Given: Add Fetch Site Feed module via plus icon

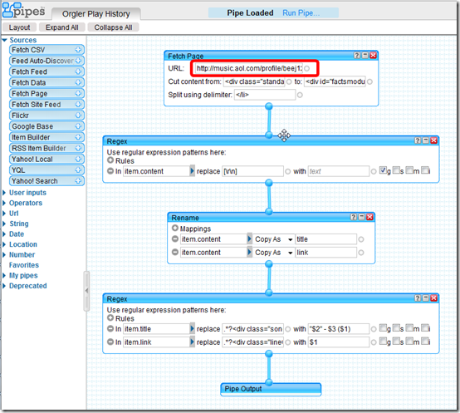Looking at the screenshot, I should pyautogui.click(x=78, y=104).
